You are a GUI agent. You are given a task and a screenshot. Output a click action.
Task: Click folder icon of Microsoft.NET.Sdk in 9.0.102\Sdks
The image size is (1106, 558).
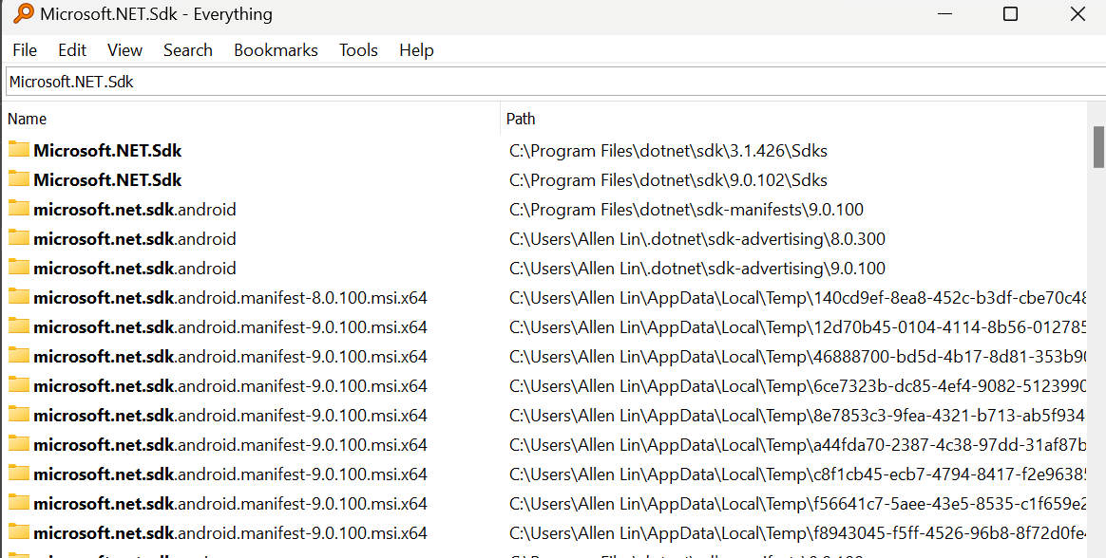tap(19, 179)
